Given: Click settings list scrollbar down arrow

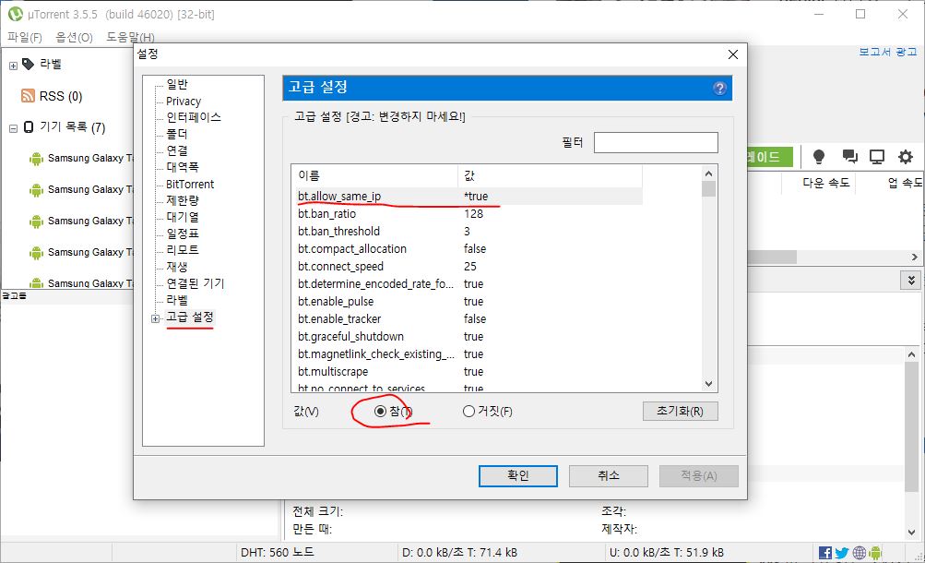Looking at the screenshot, I should point(708,384).
